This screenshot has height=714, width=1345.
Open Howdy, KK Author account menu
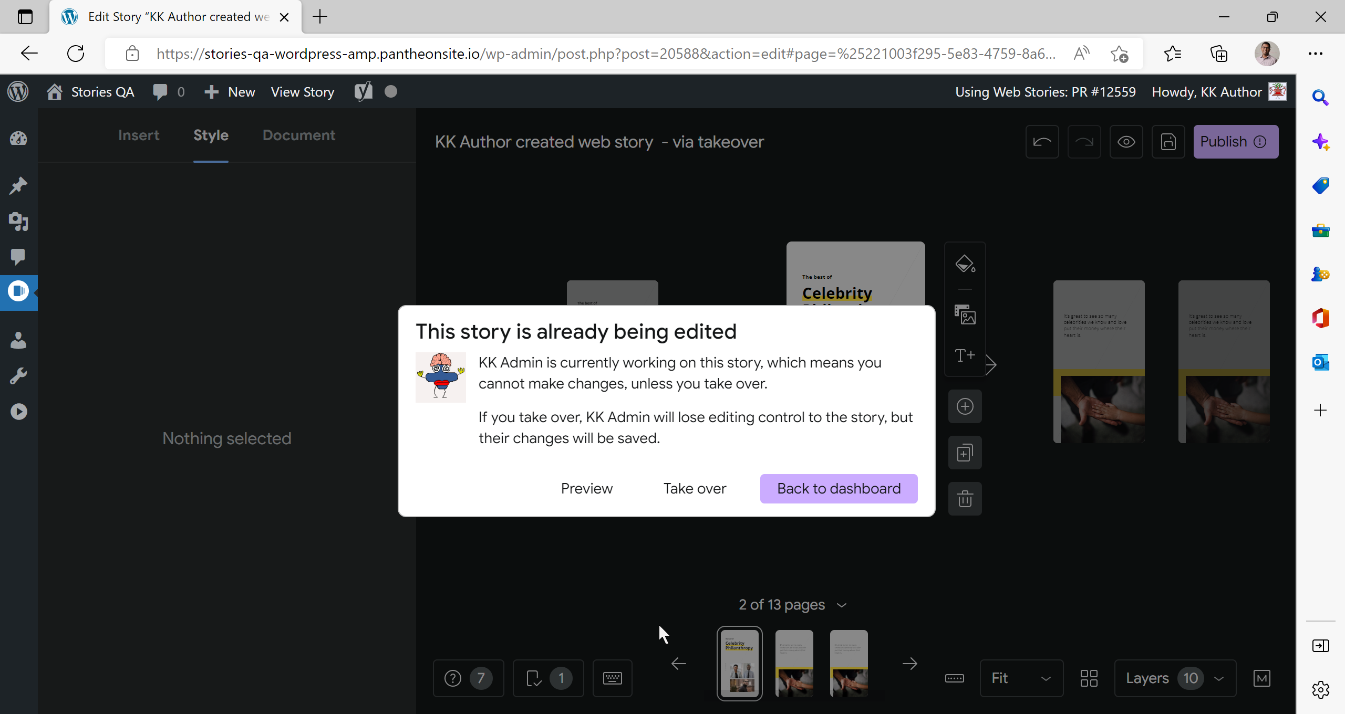click(x=1219, y=92)
